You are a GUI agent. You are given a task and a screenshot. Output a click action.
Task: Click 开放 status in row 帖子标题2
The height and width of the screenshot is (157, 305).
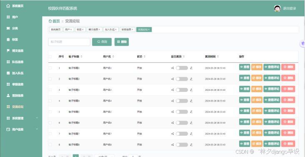pos(139,79)
